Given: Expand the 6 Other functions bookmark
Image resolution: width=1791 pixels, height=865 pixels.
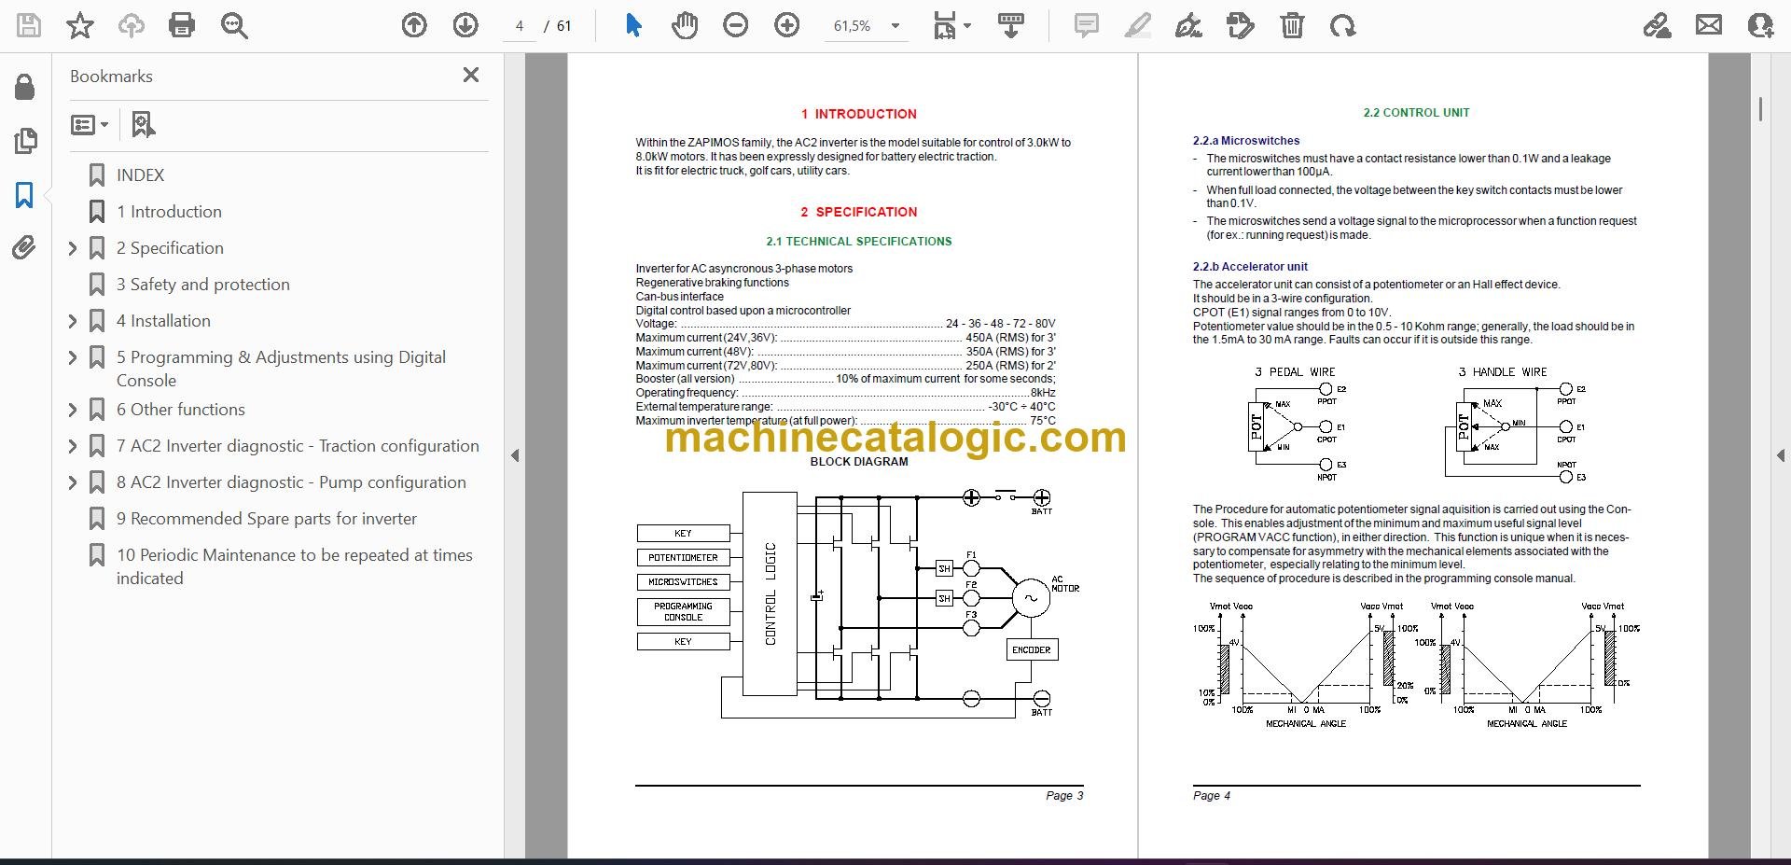Looking at the screenshot, I should (73, 410).
